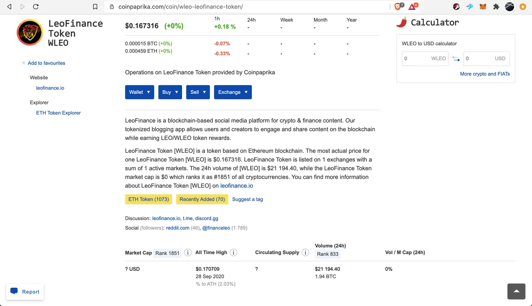Open the Report chat button
Viewport: 532px width, 306px height.
coord(25,291)
